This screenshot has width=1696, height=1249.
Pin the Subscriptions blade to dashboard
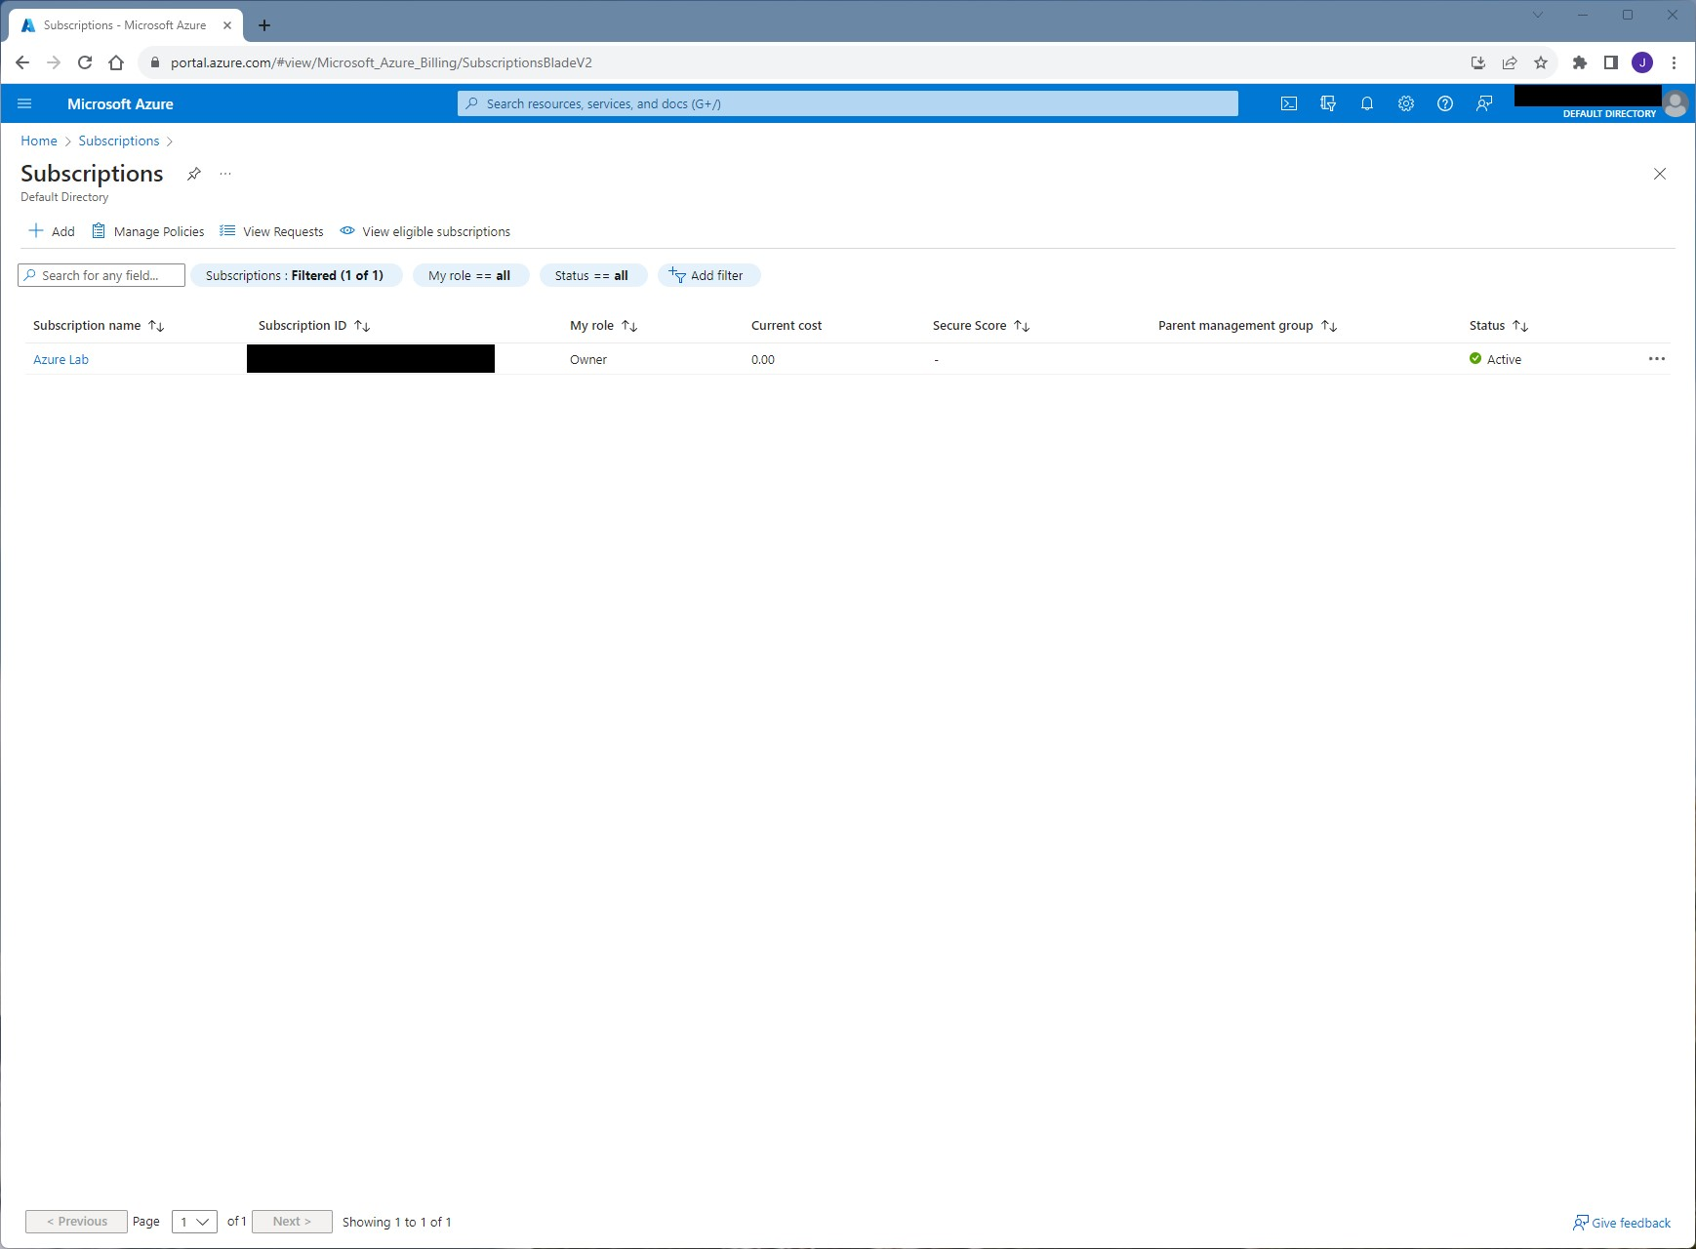click(x=194, y=174)
